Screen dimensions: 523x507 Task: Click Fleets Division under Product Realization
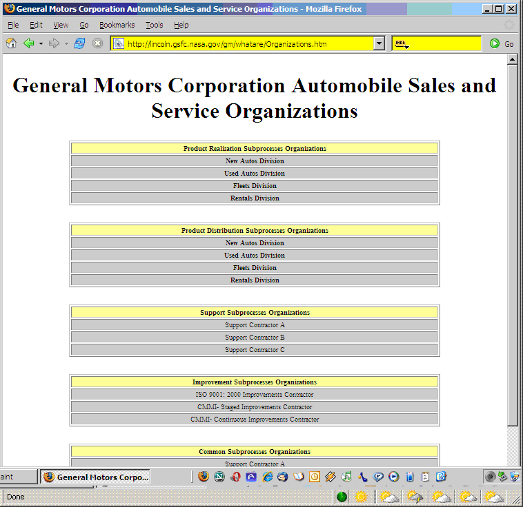click(x=255, y=185)
